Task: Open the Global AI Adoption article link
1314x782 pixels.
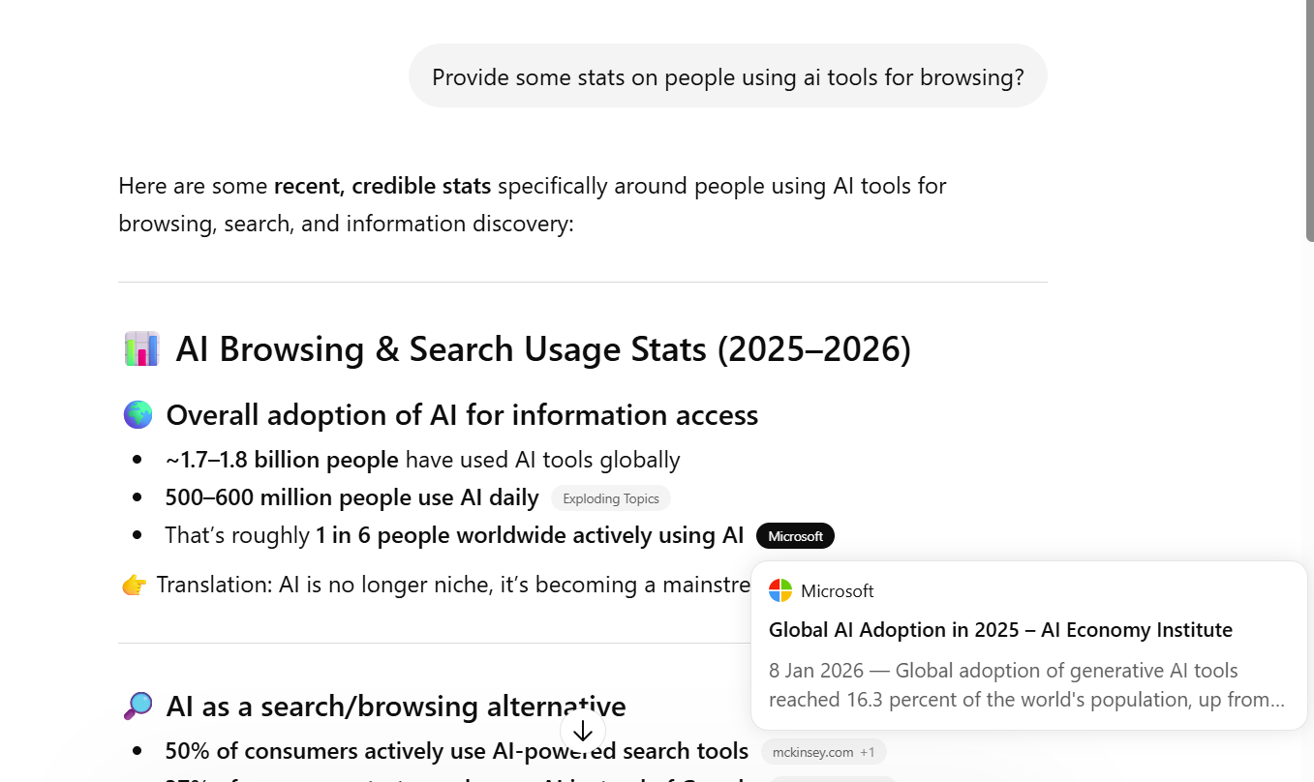Action: point(1000,629)
